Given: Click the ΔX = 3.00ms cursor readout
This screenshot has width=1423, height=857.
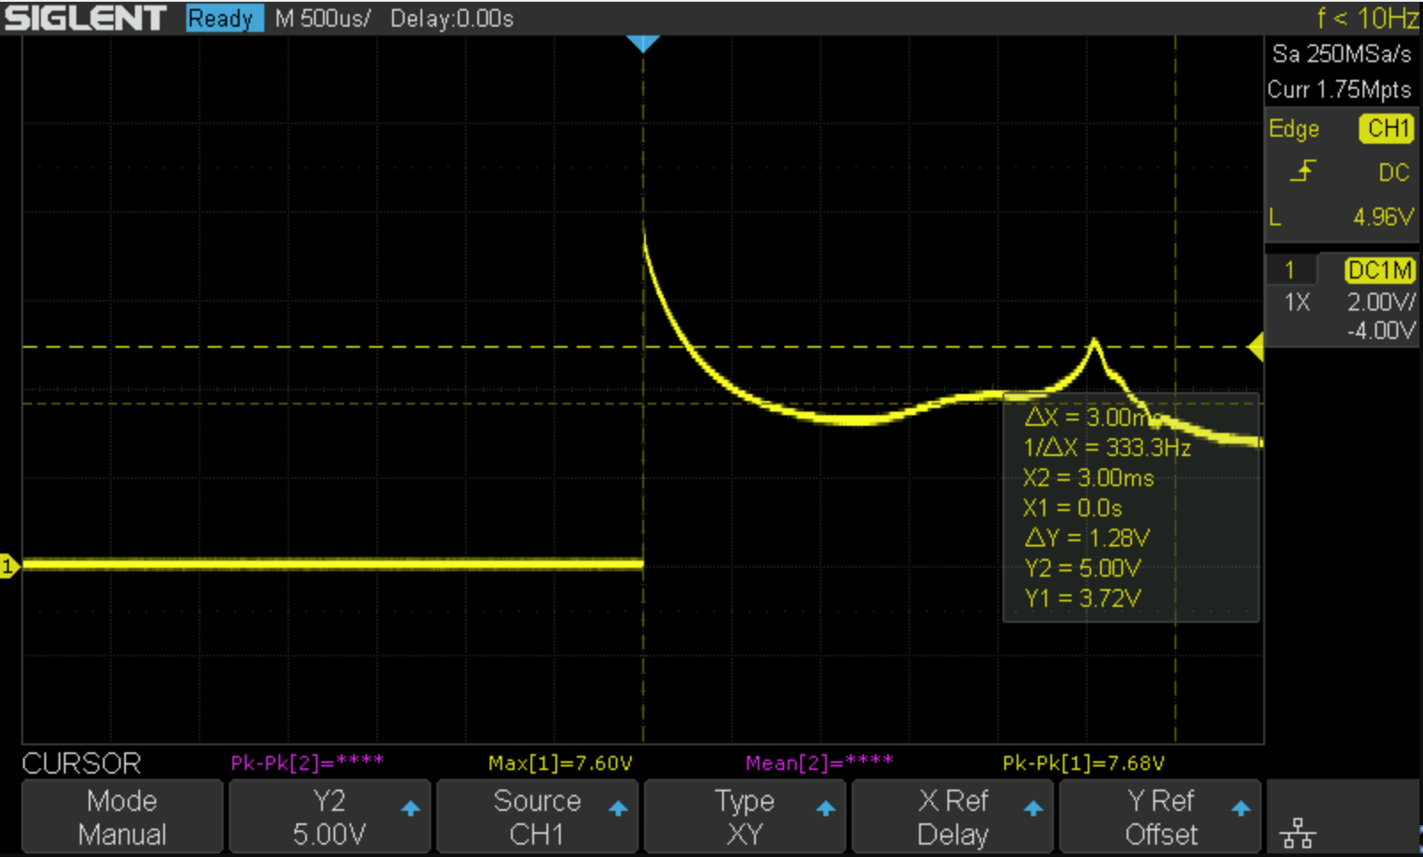Looking at the screenshot, I should click(x=1093, y=417).
